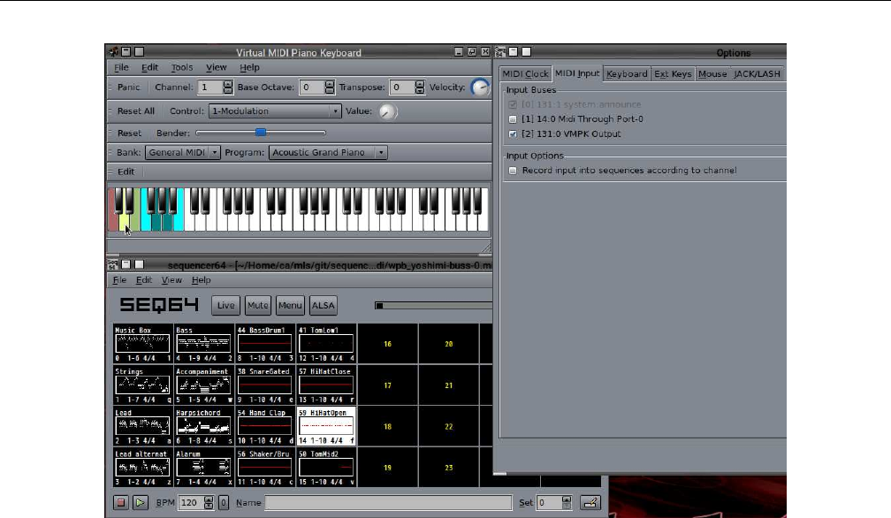This screenshot has width=891, height=518.
Task: Open the song editor pencil icon
Action: coord(590,503)
